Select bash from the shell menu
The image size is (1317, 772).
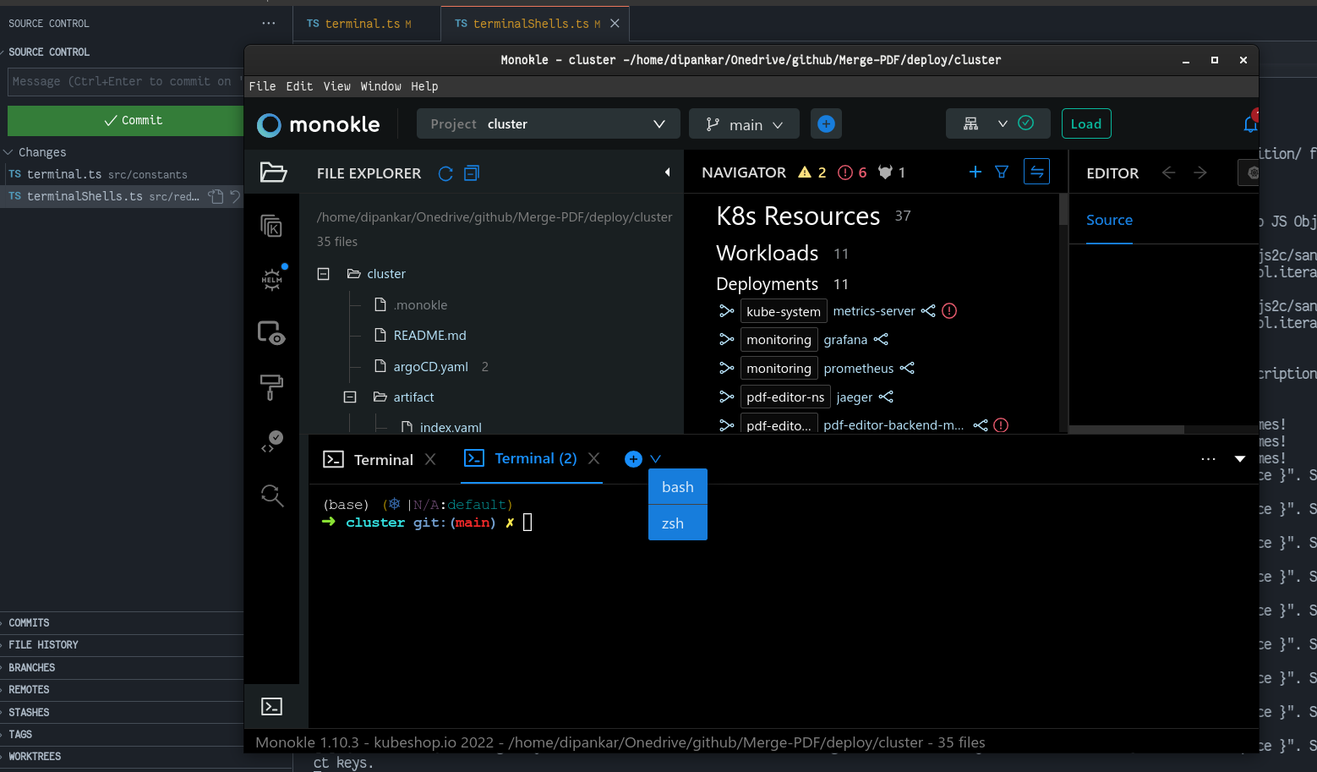[678, 487]
